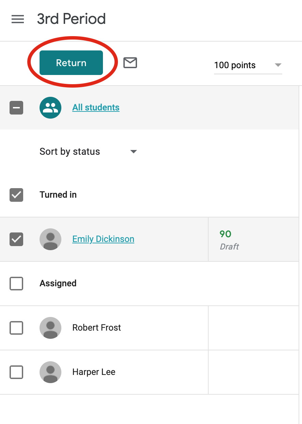Open the All students link
This screenshot has width=302, height=424.
pos(96,108)
